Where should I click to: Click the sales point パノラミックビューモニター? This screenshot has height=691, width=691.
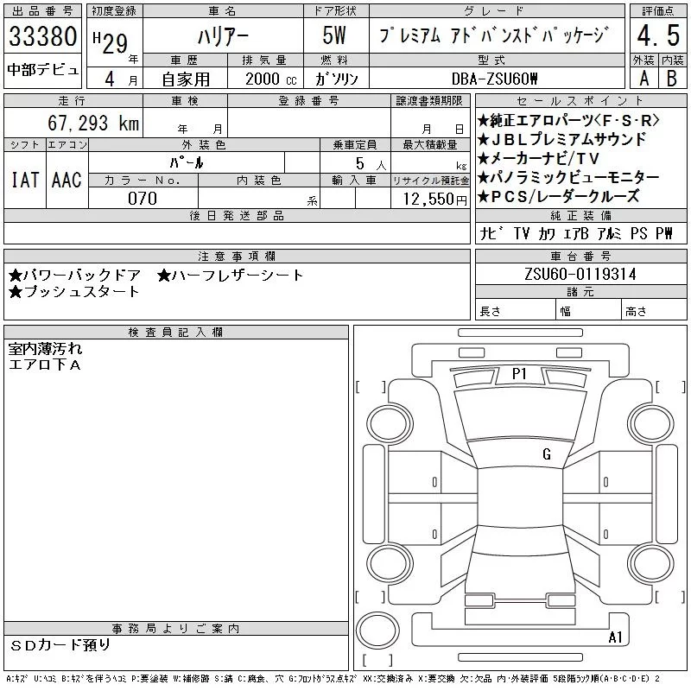(x=568, y=177)
